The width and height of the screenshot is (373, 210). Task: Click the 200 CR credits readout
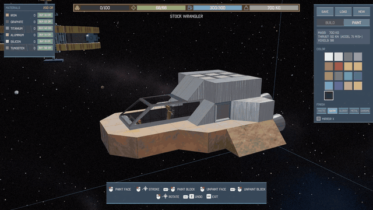point(48,8)
